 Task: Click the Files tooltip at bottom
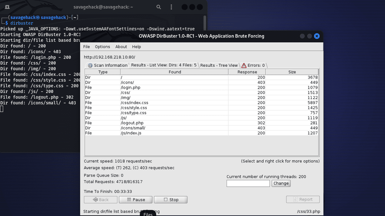pos(148,214)
